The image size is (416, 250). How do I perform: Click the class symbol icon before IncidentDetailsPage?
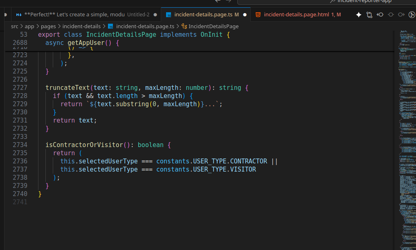click(x=184, y=26)
